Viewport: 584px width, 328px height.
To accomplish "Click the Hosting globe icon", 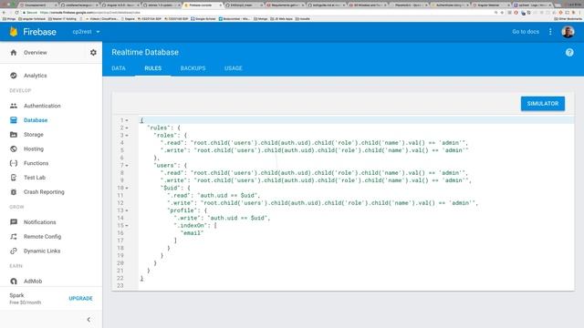I will 14,149.
